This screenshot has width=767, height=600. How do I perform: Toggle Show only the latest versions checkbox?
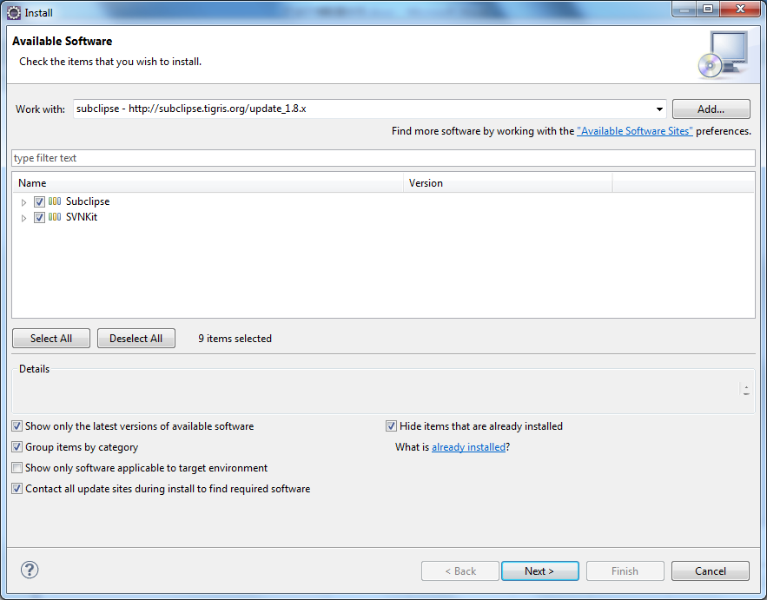(17, 426)
